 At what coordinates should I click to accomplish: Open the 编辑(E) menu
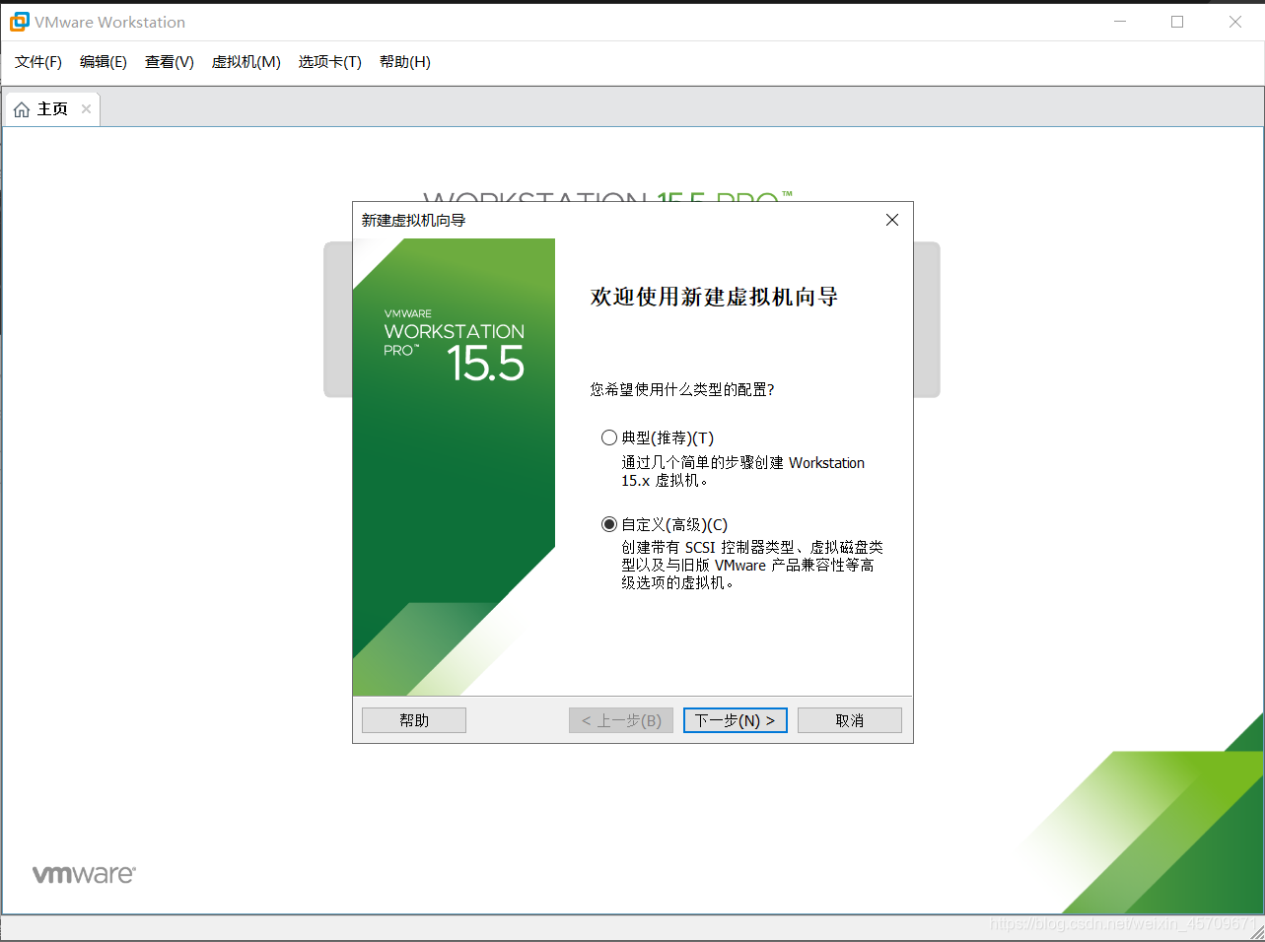point(103,61)
